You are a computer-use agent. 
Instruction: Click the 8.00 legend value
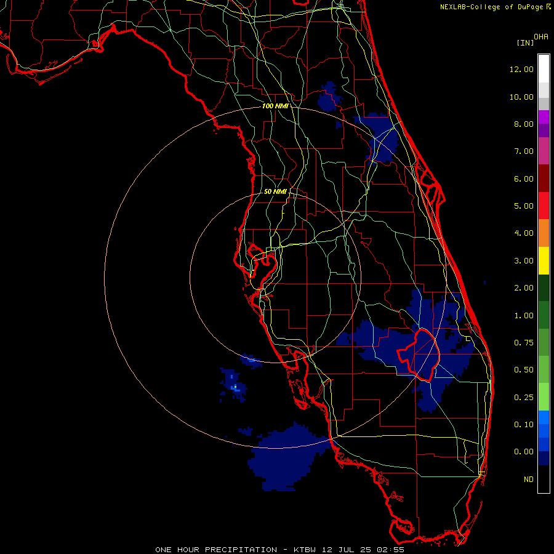click(x=524, y=124)
